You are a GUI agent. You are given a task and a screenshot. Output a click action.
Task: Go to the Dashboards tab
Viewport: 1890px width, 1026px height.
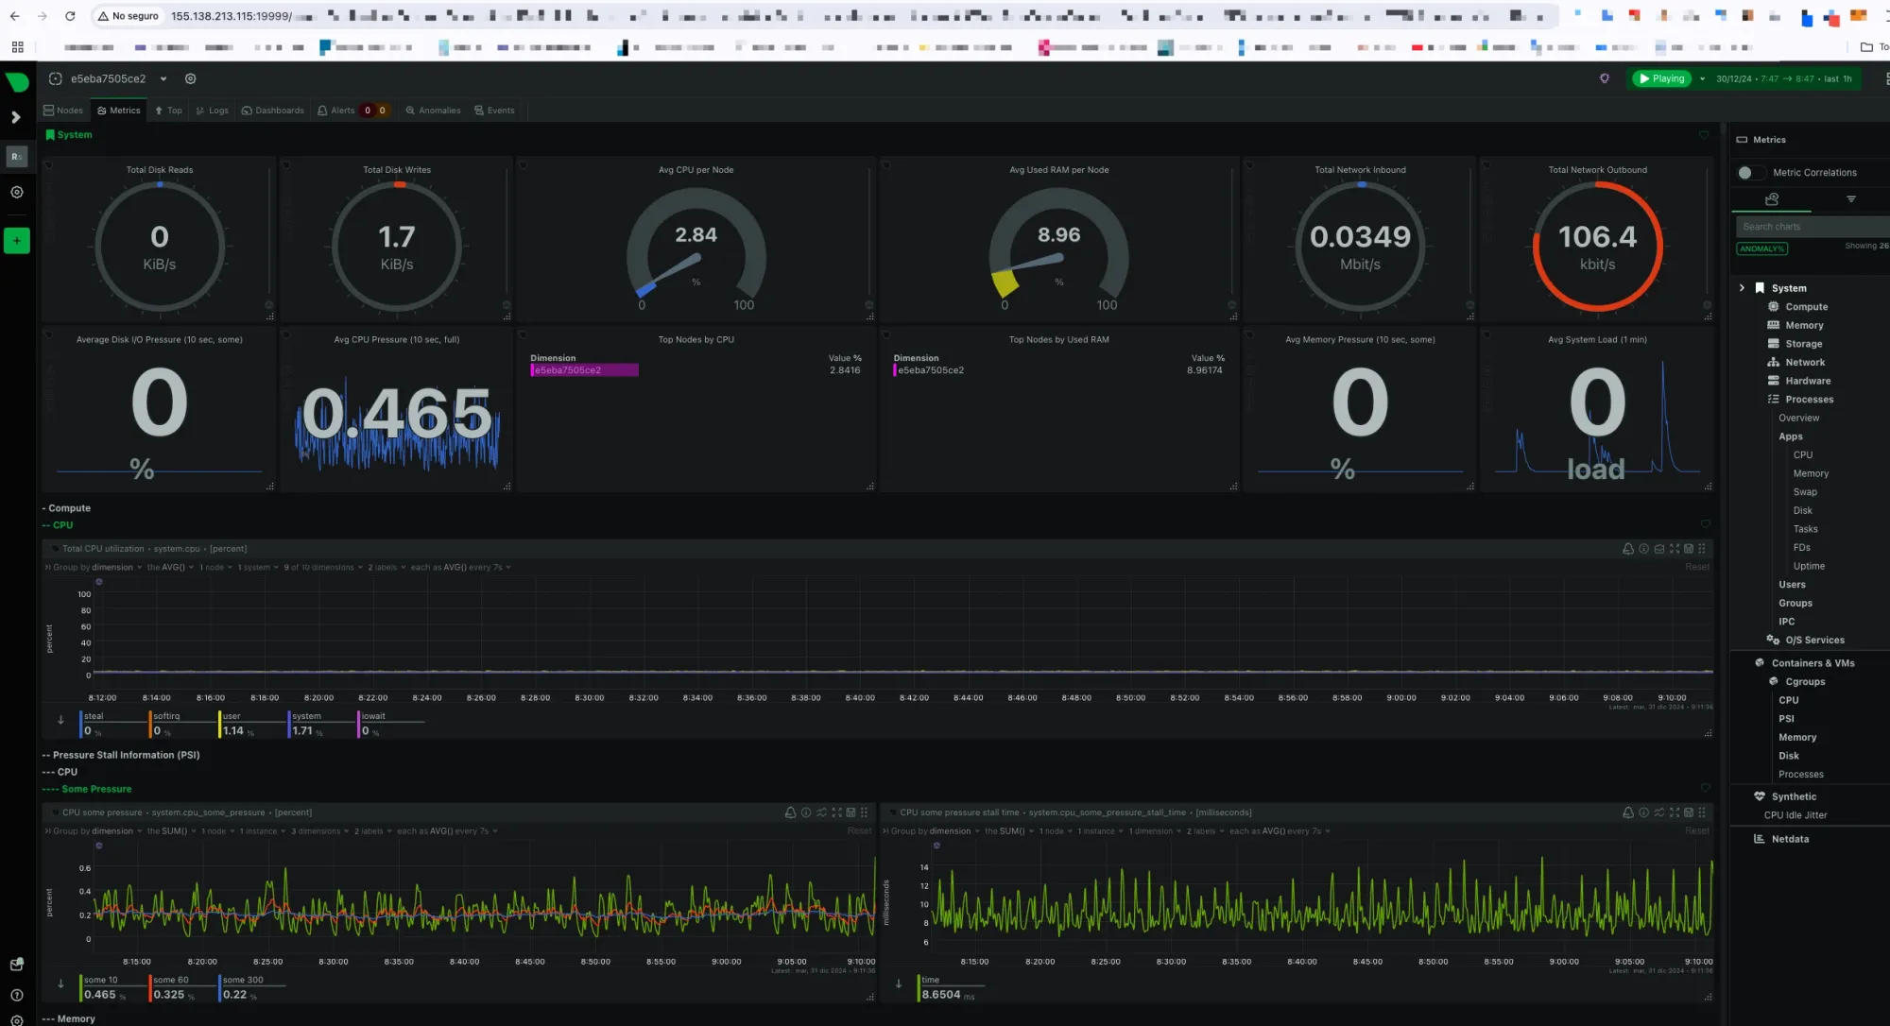point(273,111)
